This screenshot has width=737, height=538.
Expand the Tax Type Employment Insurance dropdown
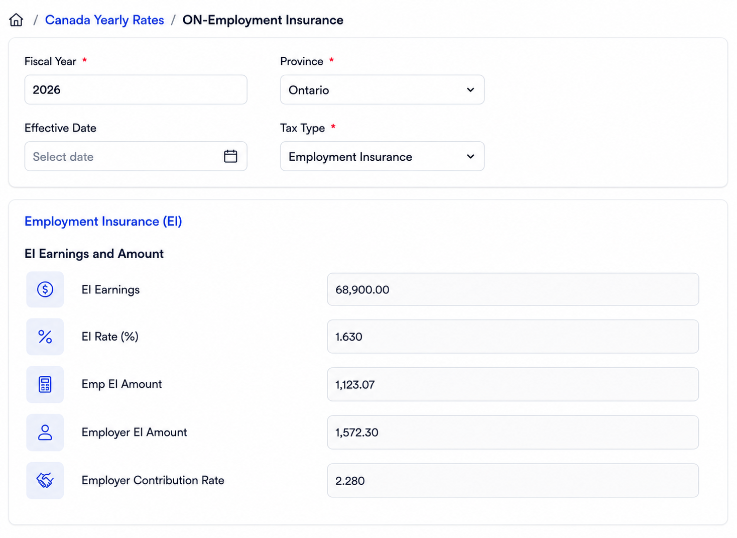point(382,156)
